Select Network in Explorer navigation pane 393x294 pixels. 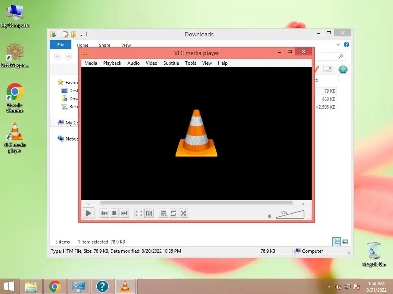68,139
